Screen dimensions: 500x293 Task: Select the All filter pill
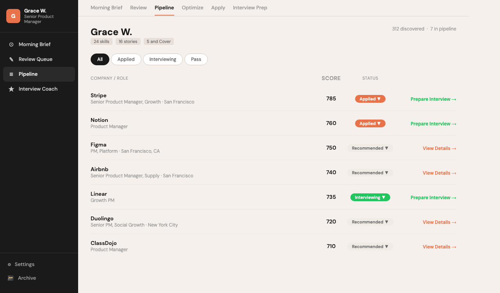(x=100, y=59)
